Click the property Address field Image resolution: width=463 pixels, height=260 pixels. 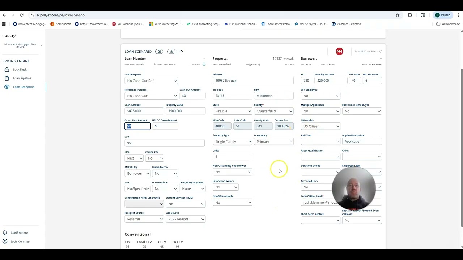[x=253, y=81]
